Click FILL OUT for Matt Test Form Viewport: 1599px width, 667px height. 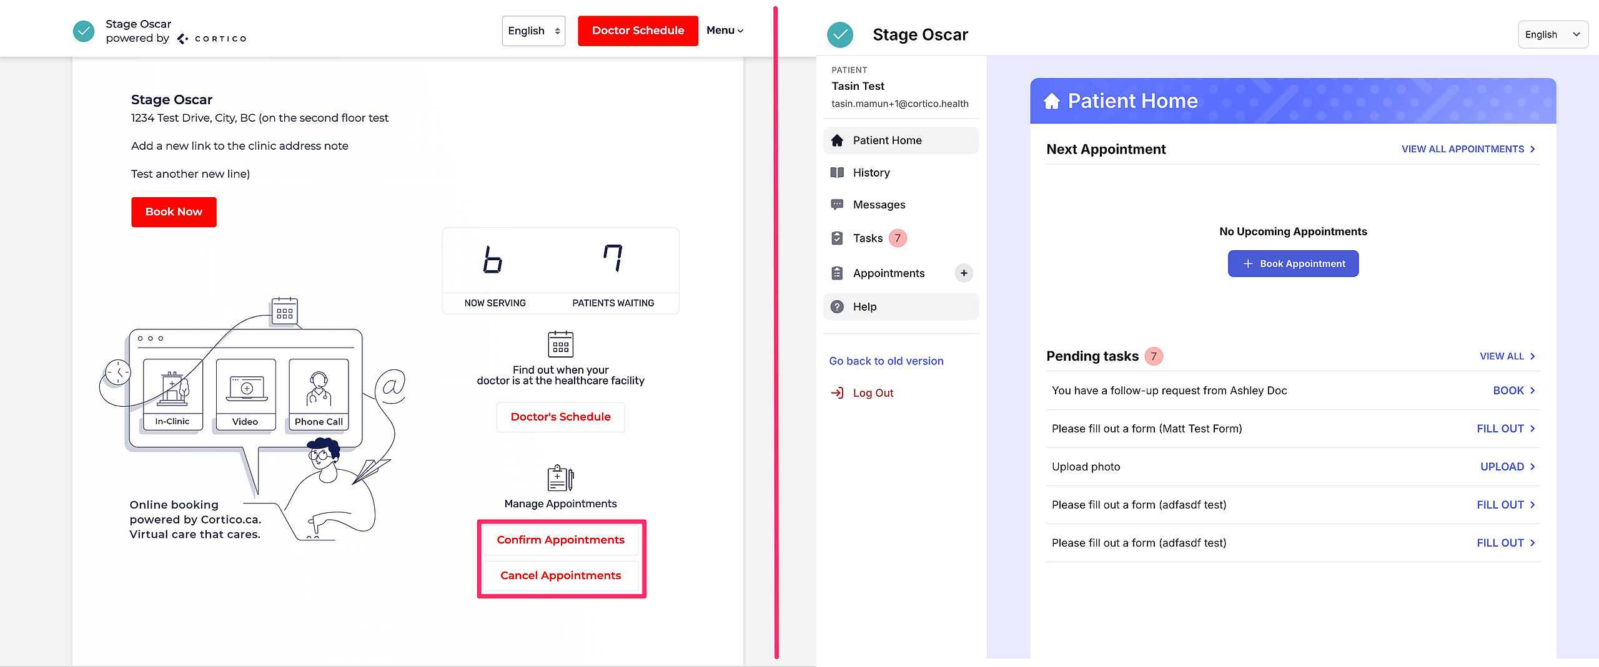click(1505, 429)
